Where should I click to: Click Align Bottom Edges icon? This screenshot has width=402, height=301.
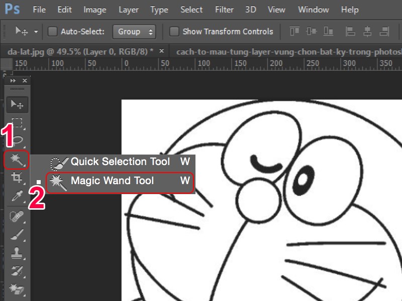[328, 32]
